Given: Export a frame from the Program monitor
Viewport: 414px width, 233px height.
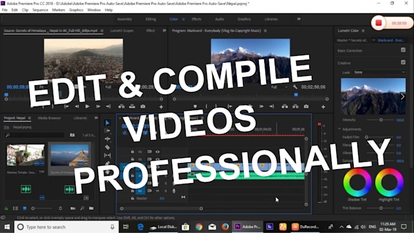Looking at the screenshot, I should (x=306, y=106).
